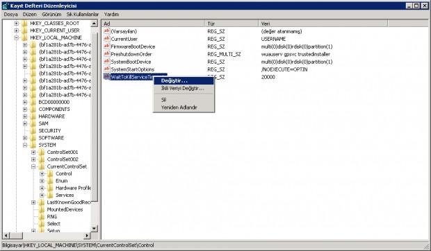
Task: Open the Görünüm menu
Action: coord(51,15)
